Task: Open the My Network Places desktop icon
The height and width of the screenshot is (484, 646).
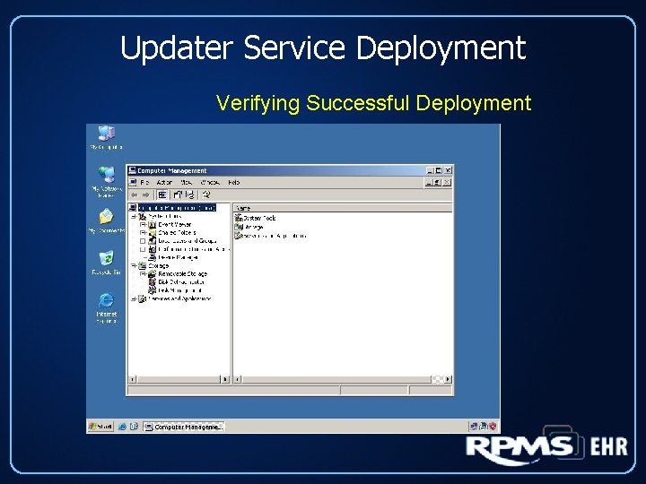Action: (106, 182)
